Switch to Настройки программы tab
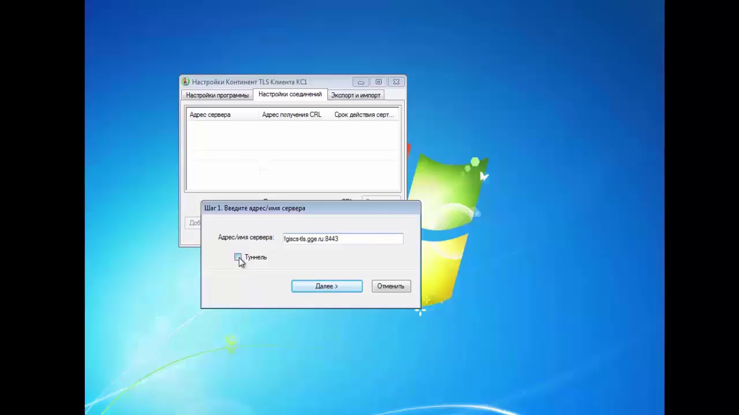 coord(217,95)
